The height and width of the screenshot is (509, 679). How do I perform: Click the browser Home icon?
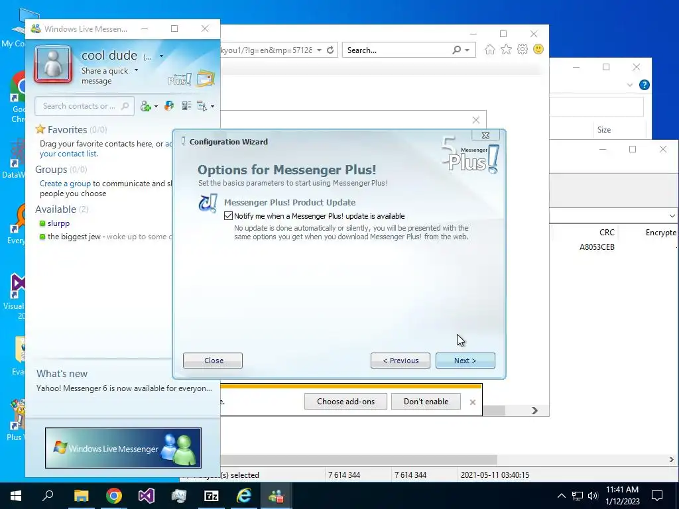pos(490,49)
